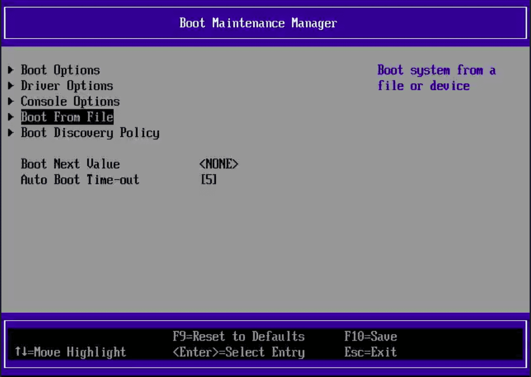Click the Auto Boot Time-out label
This screenshot has height=377, width=531.
tap(80, 179)
